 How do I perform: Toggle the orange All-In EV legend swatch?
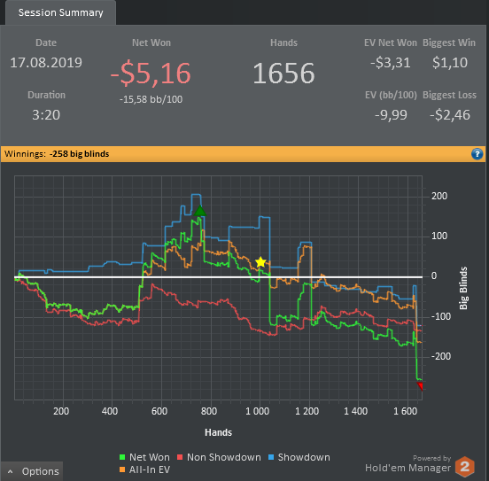[122, 469]
